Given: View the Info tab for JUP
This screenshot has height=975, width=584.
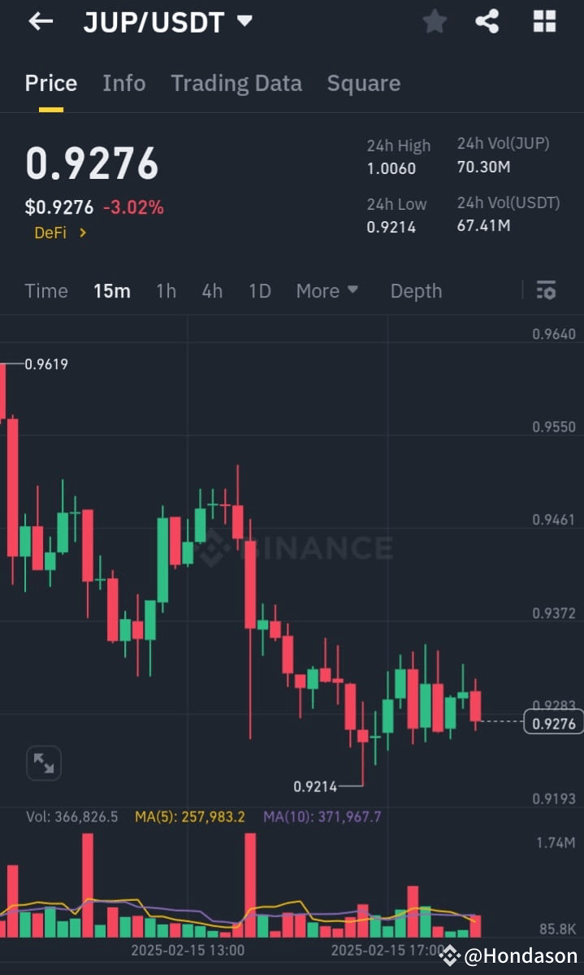Looking at the screenshot, I should click(x=123, y=83).
